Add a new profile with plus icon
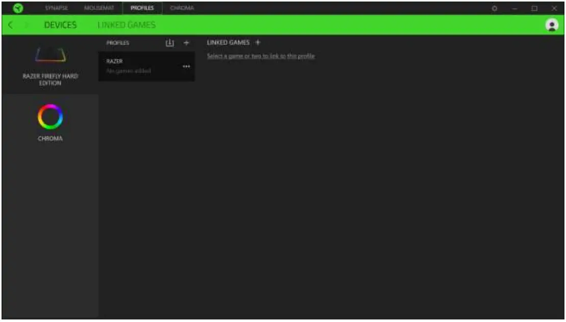This screenshot has height=322, width=566. (186, 43)
